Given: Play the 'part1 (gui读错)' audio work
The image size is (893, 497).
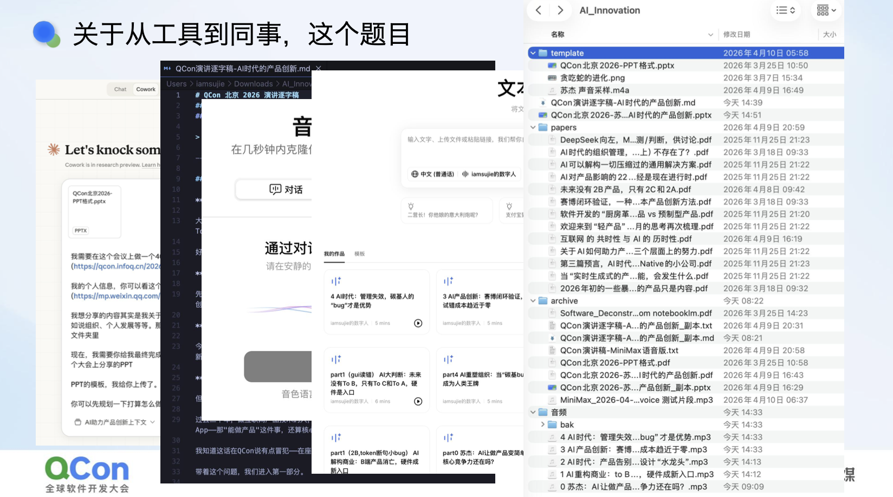Looking at the screenshot, I should coord(418,401).
